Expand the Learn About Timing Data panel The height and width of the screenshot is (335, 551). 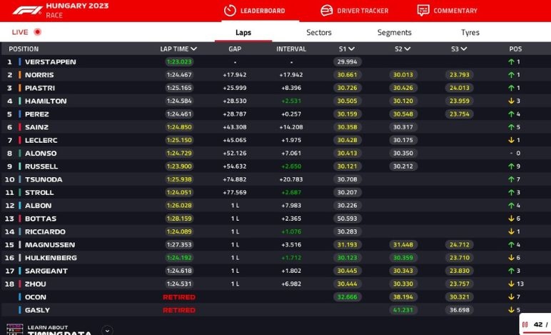click(x=107, y=330)
